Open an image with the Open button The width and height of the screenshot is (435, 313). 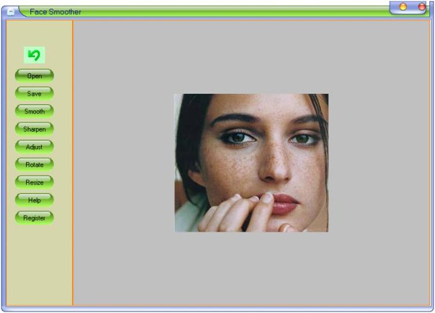point(34,76)
